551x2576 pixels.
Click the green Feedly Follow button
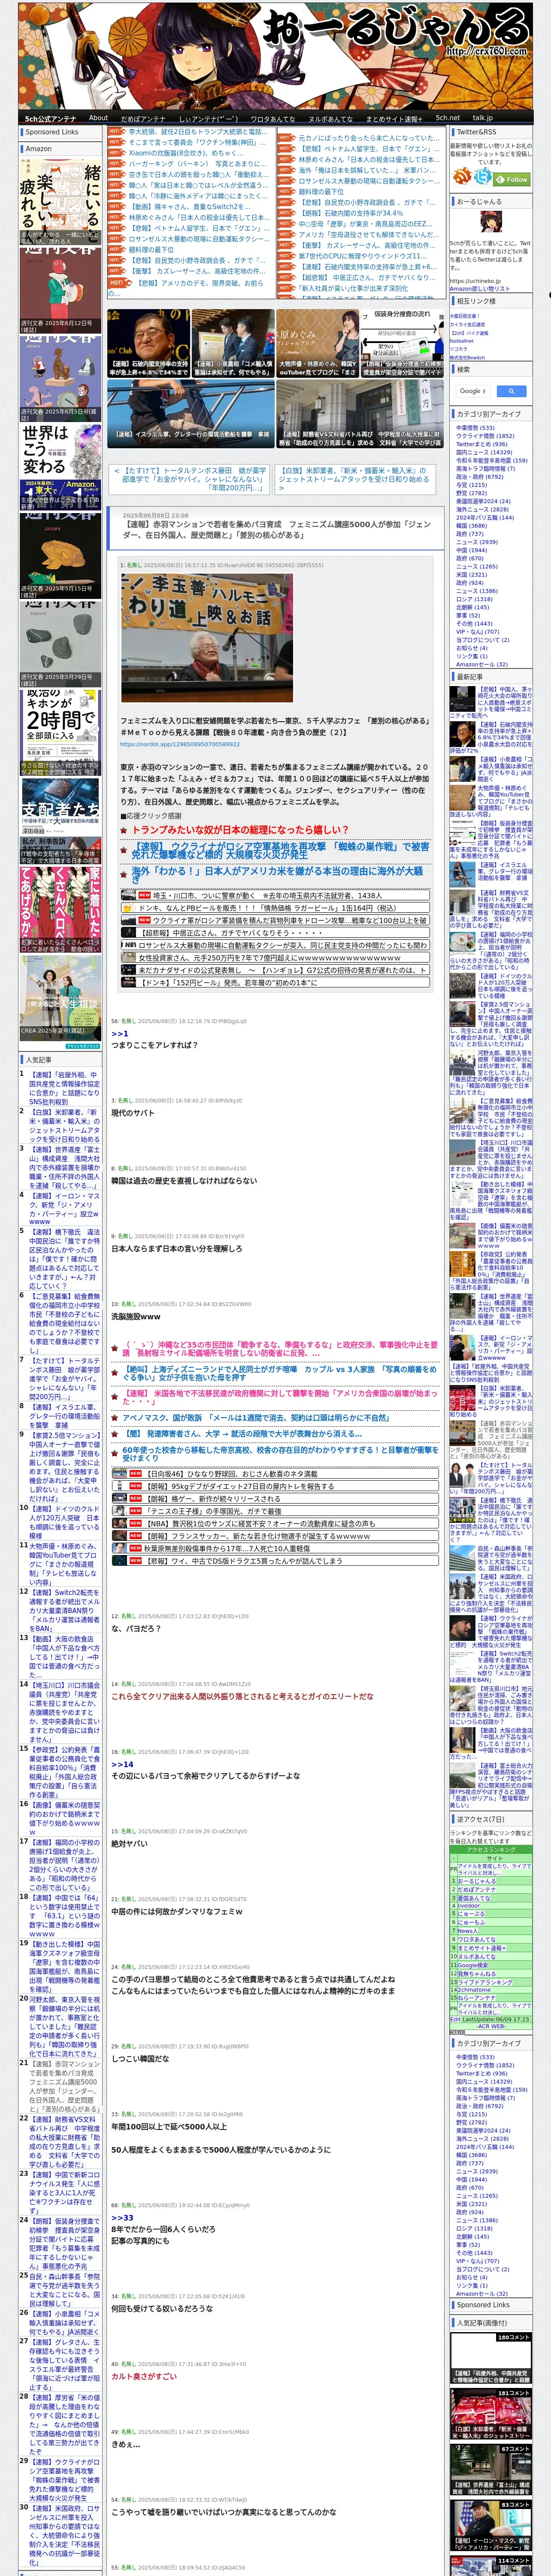click(513, 179)
